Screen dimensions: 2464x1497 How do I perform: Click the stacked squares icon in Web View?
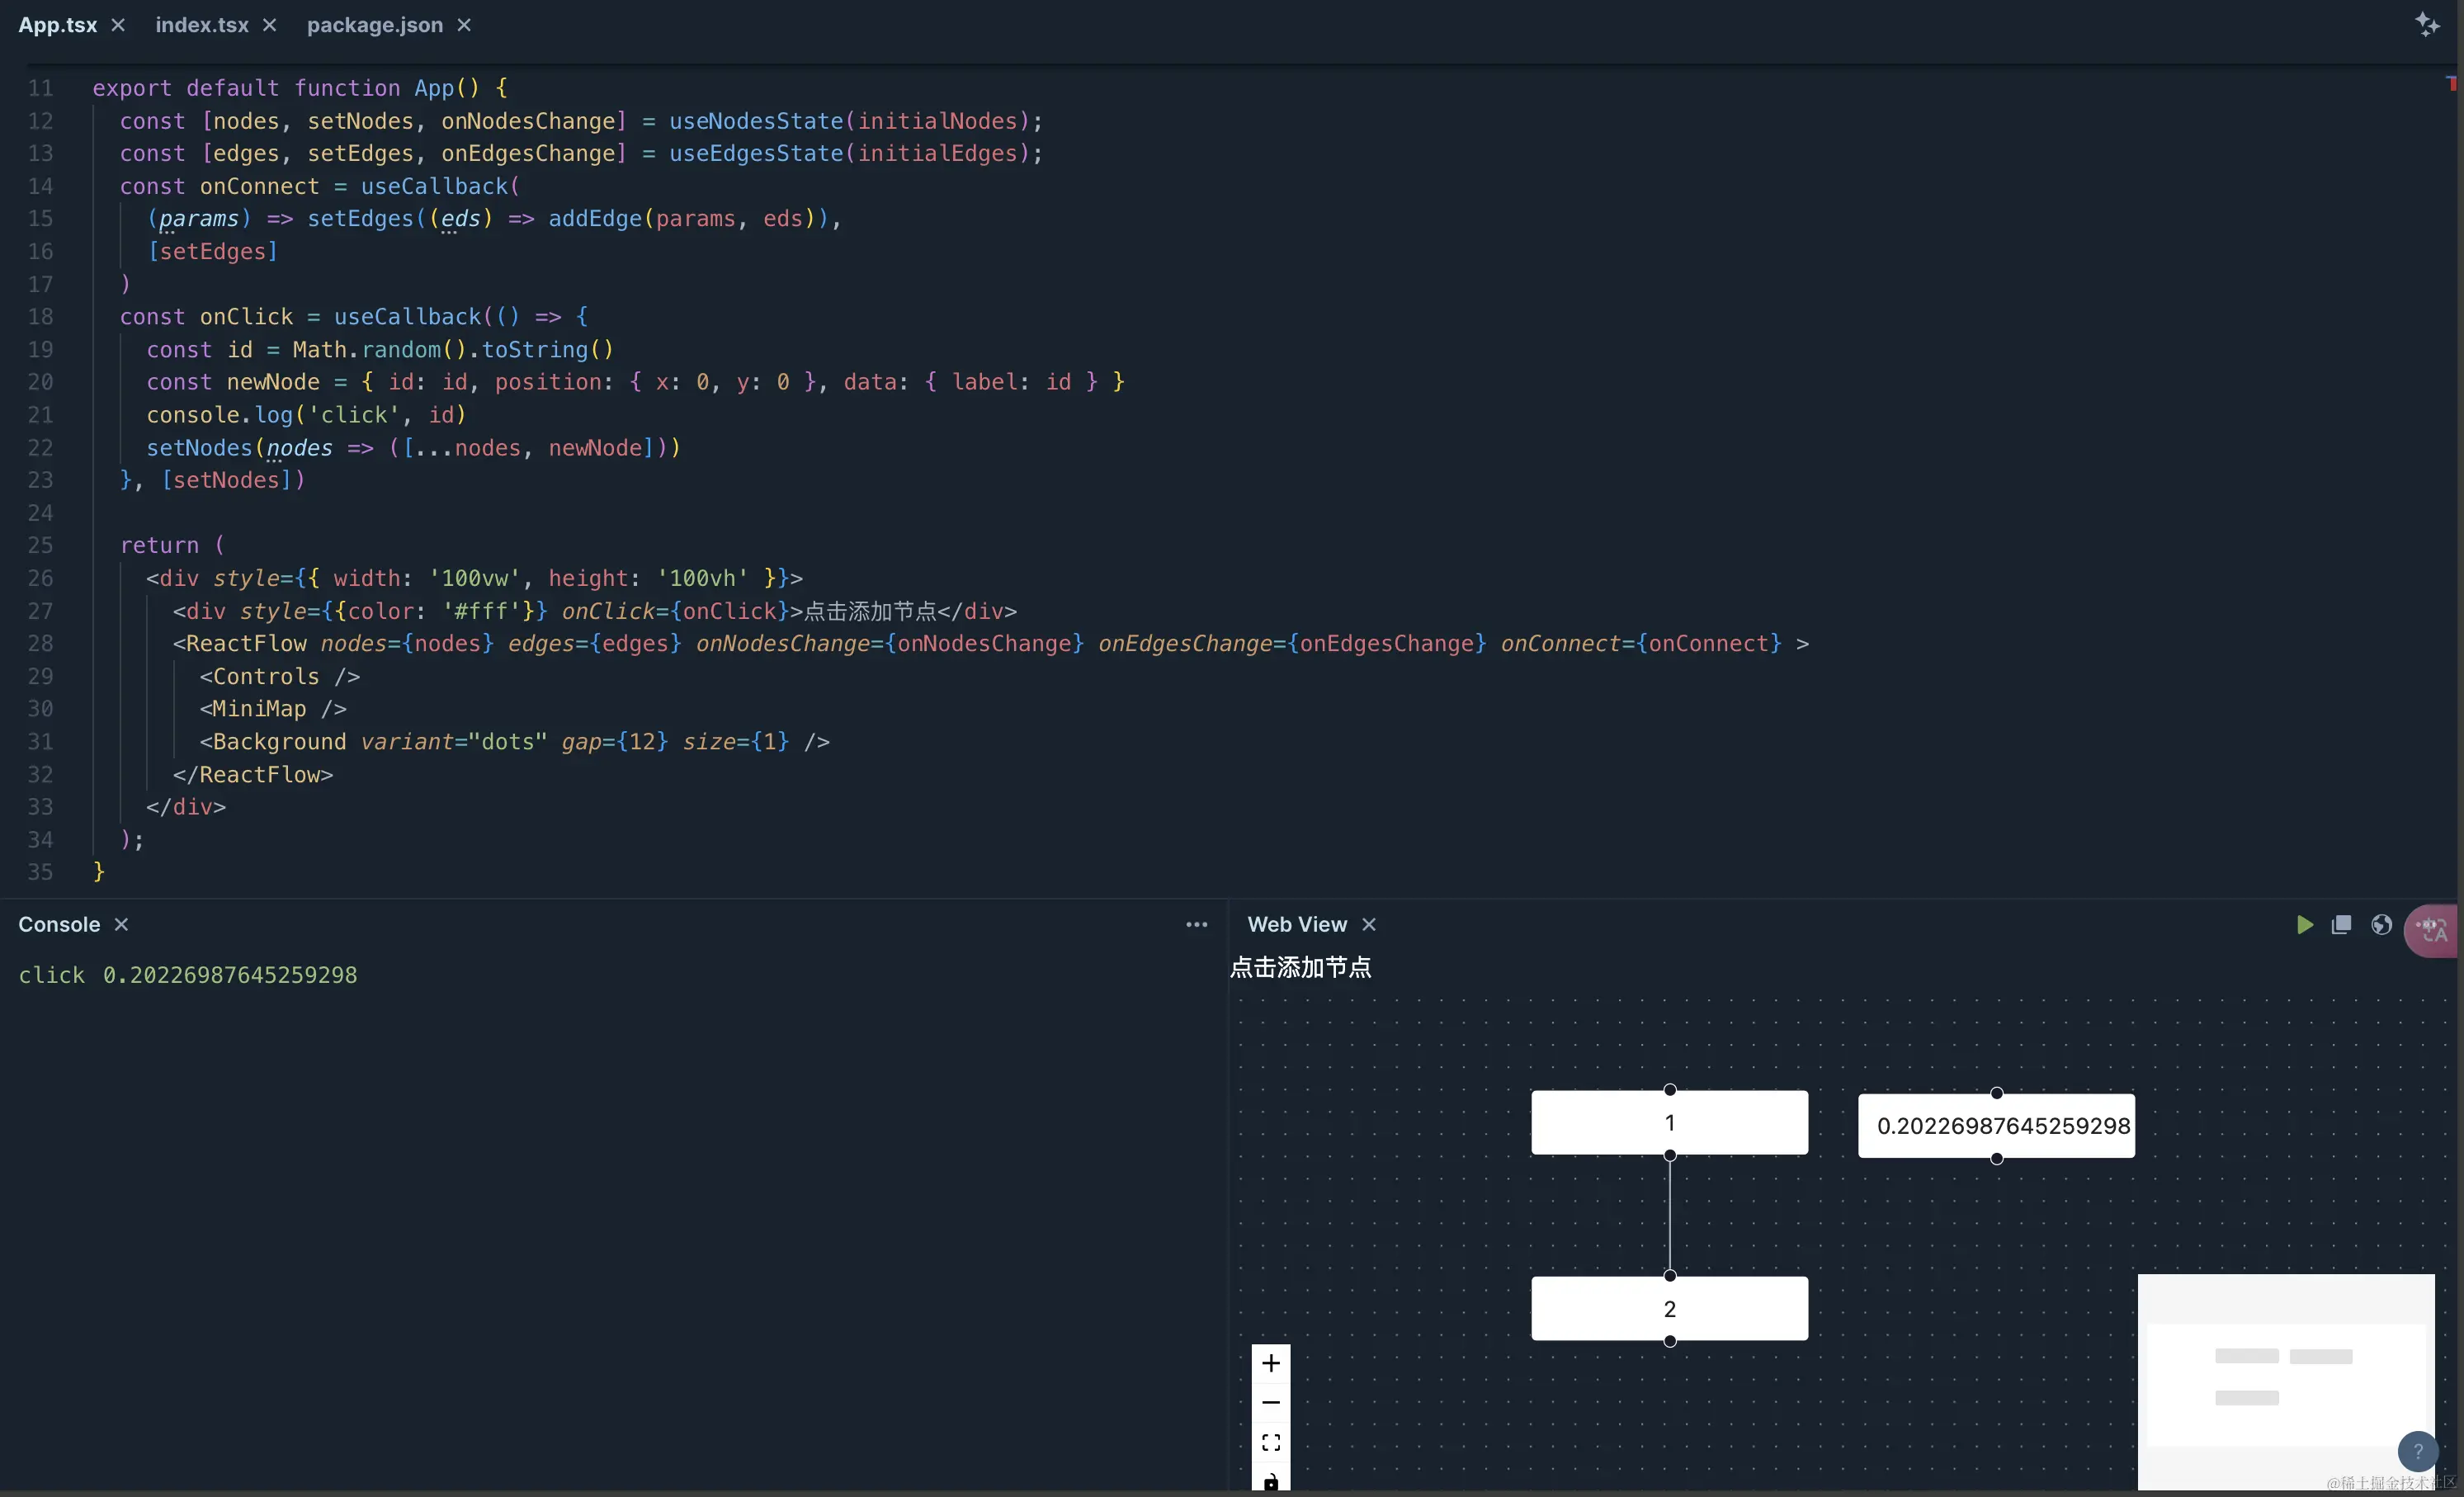[x=2341, y=925]
